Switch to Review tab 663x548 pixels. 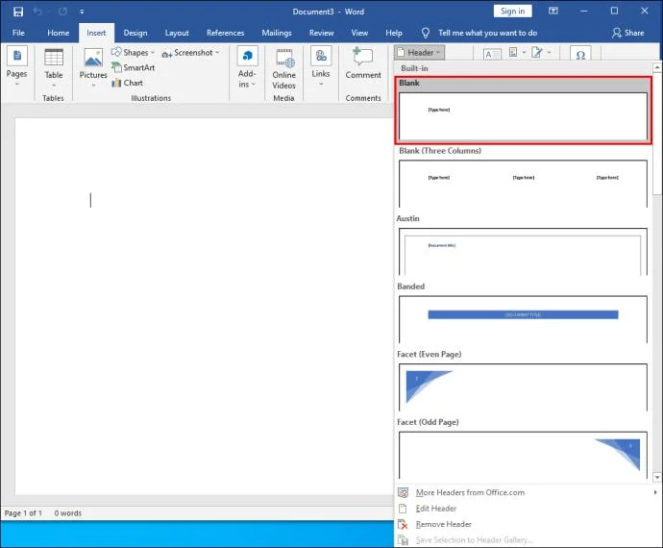(x=321, y=33)
